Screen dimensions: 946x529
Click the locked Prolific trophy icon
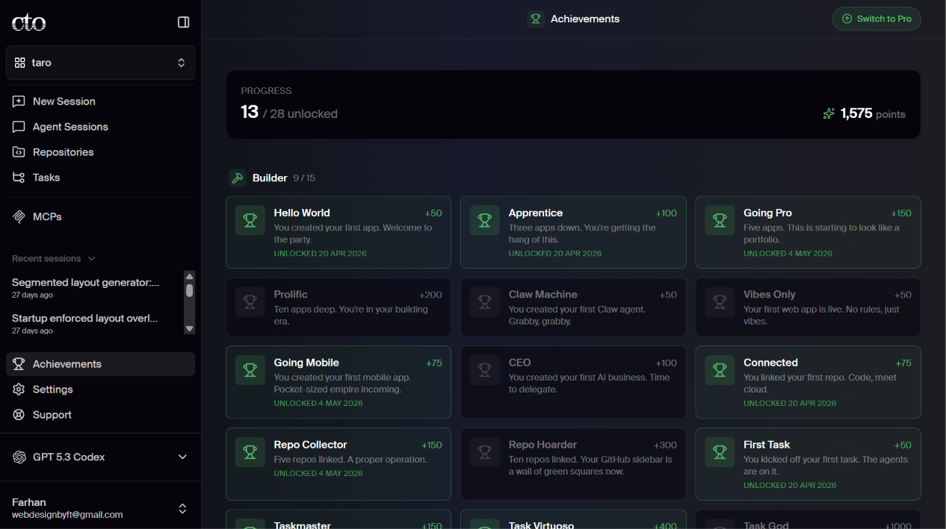(x=250, y=301)
